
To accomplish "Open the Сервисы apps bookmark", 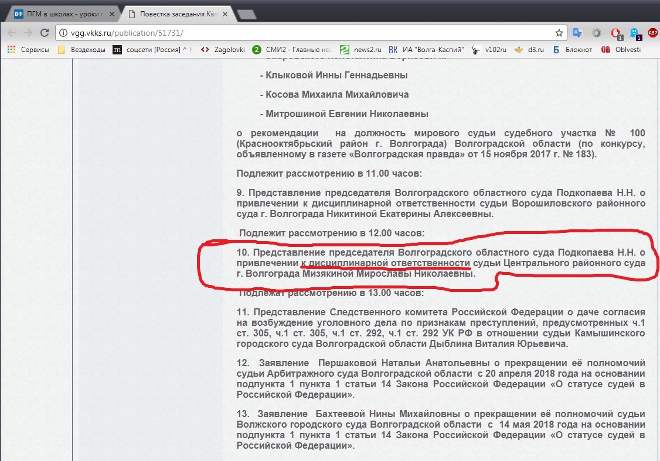I will pyautogui.click(x=29, y=50).
